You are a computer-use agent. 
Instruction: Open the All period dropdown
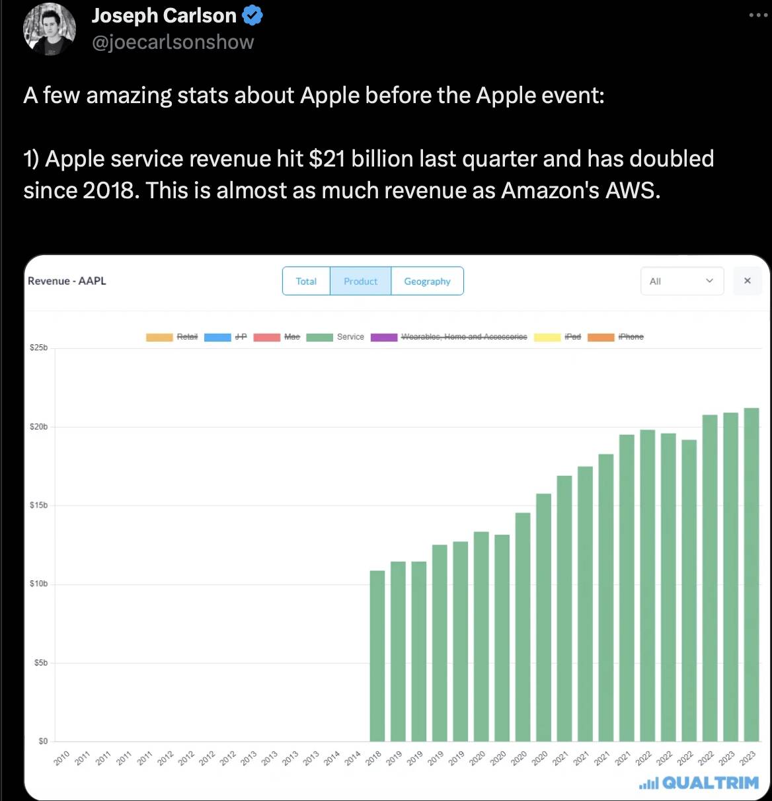tap(682, 281)
